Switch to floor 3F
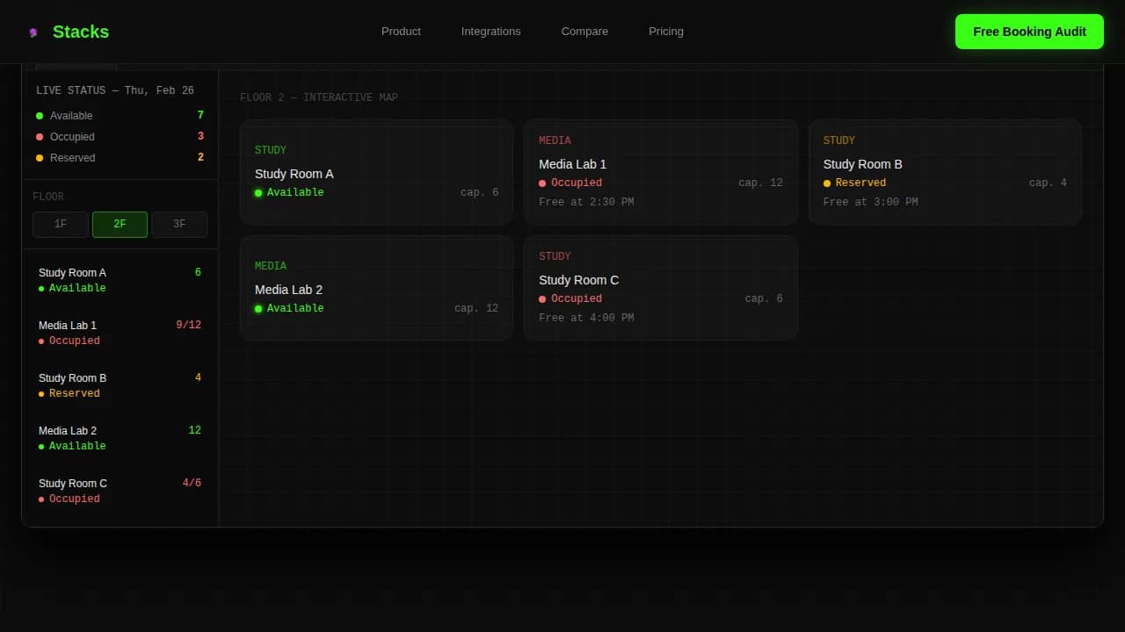 coord(179,225)
